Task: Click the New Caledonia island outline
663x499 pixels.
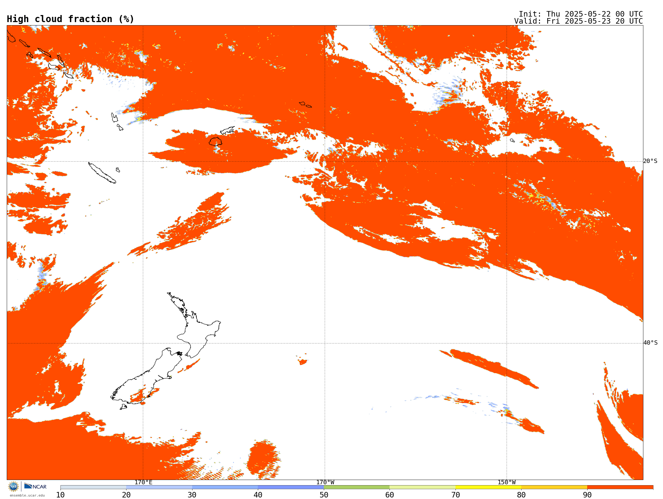Action: [102, 173]
